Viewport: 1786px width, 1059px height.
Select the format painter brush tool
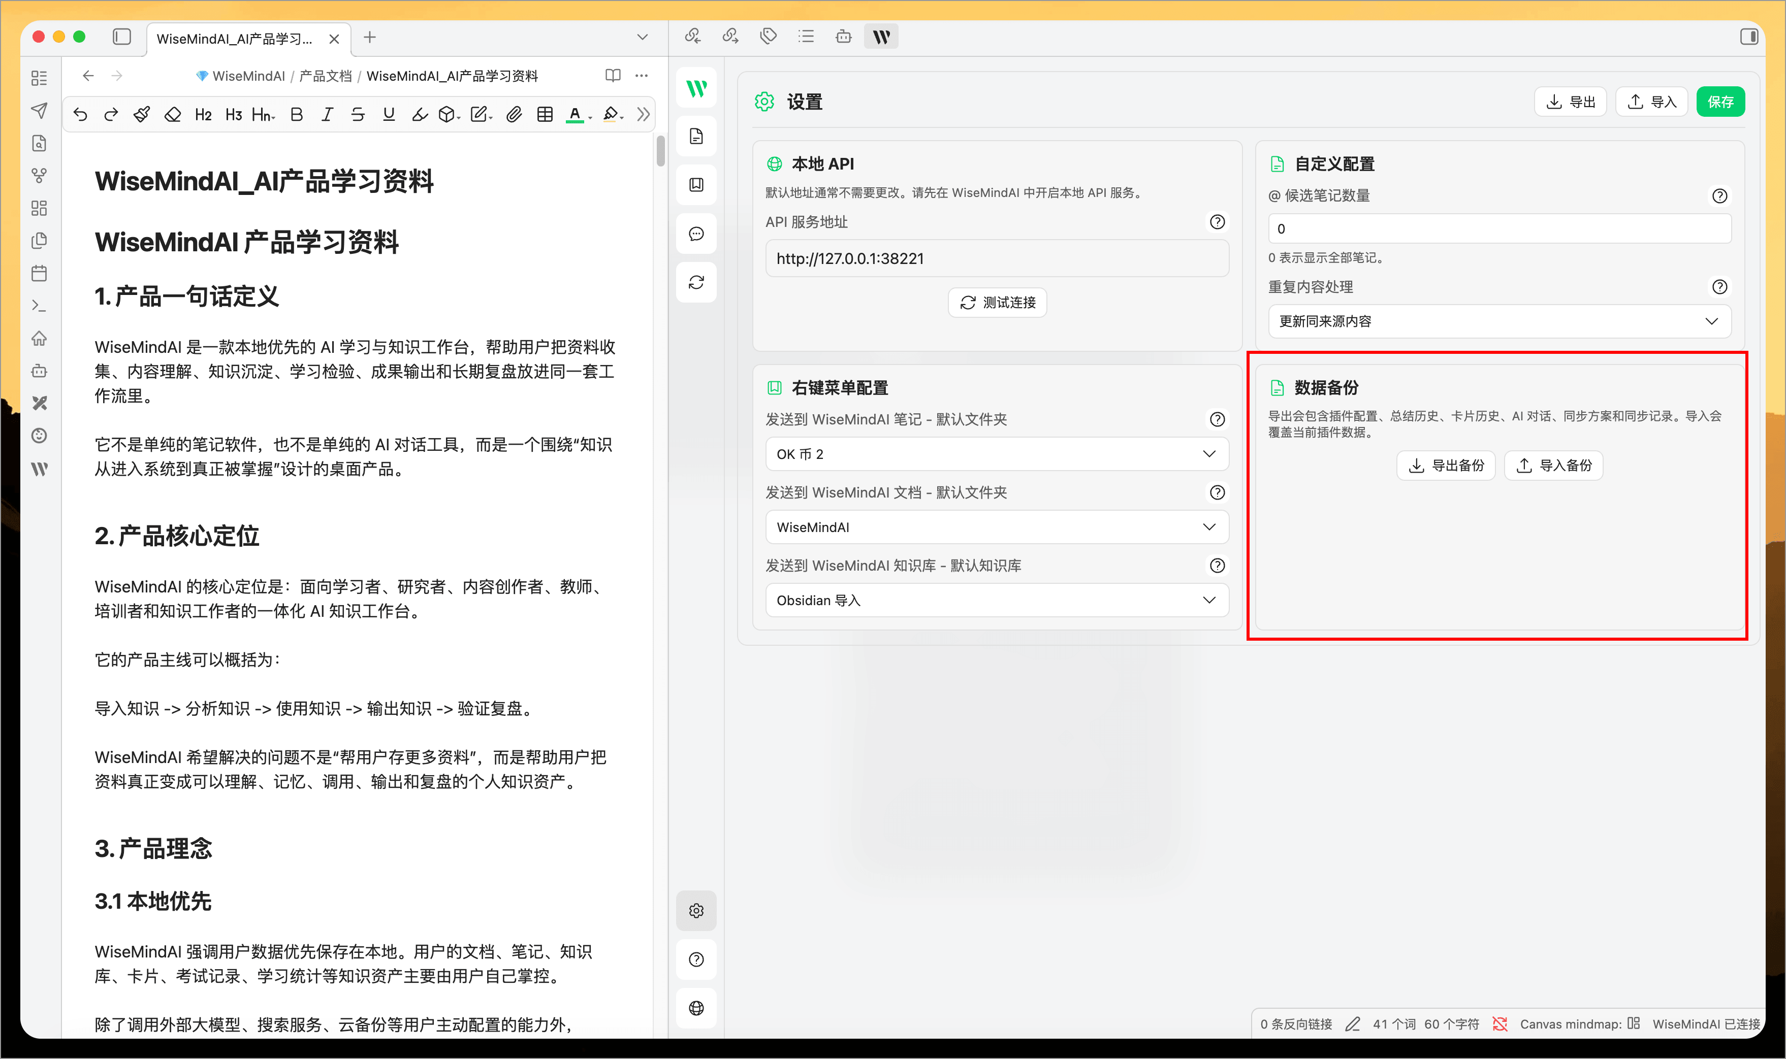click(x=141, y=114)
